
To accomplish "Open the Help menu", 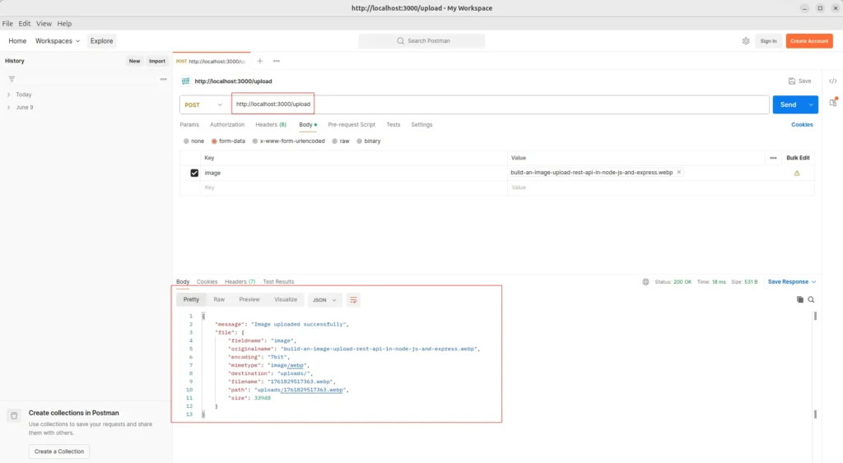I will click(x=64, y=24).
